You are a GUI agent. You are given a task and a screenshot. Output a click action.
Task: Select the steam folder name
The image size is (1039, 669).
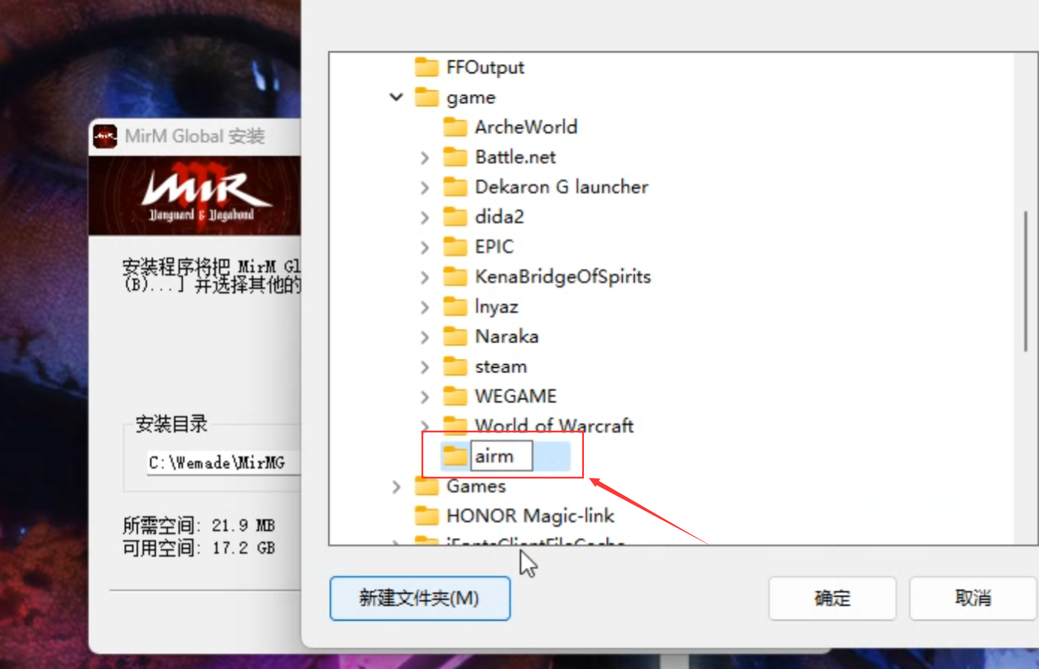pyautogui.click(x=501, y=367)
